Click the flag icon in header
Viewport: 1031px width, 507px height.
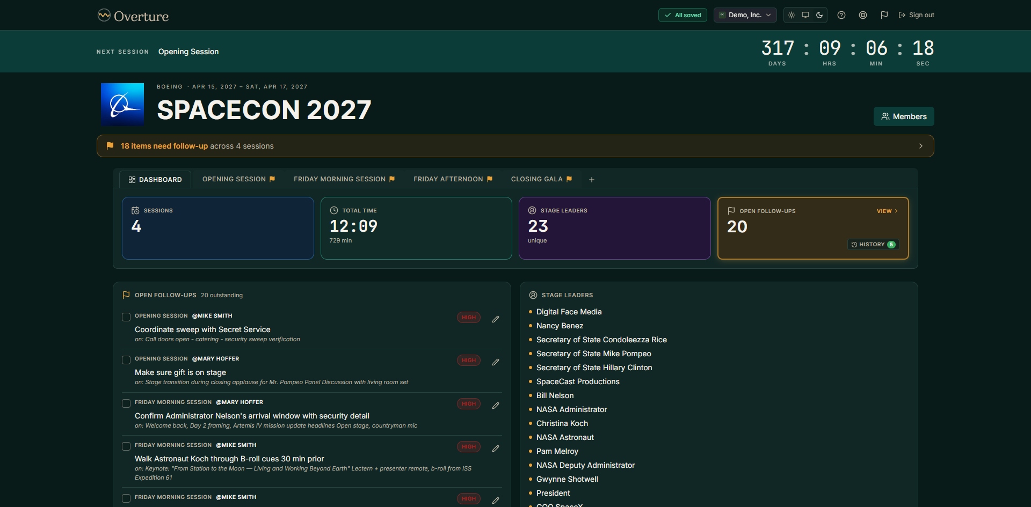884,15
